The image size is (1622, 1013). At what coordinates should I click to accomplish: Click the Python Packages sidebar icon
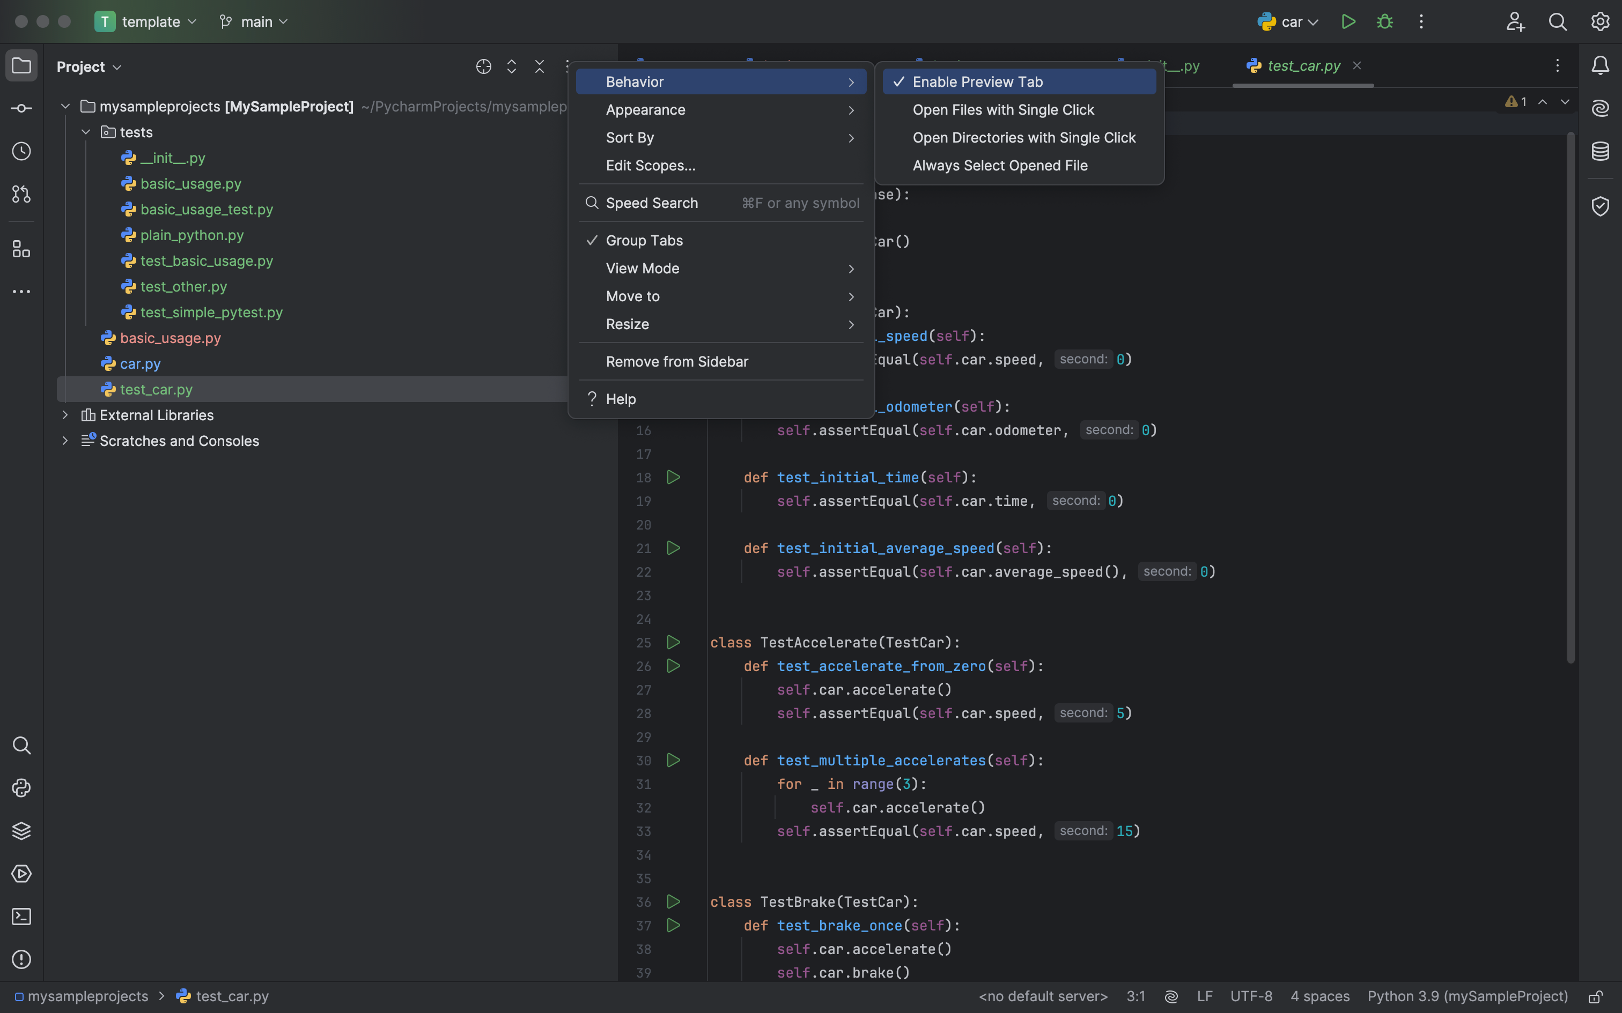(21, 831)
